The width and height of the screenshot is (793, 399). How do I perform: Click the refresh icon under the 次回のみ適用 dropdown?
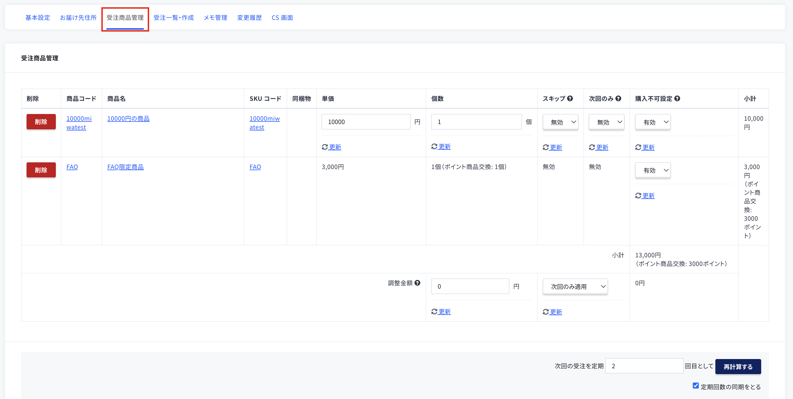546,312
